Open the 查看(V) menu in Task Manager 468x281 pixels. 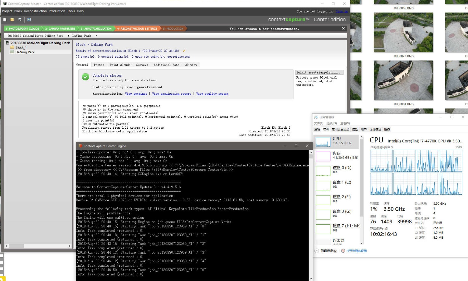click(345, 123)
